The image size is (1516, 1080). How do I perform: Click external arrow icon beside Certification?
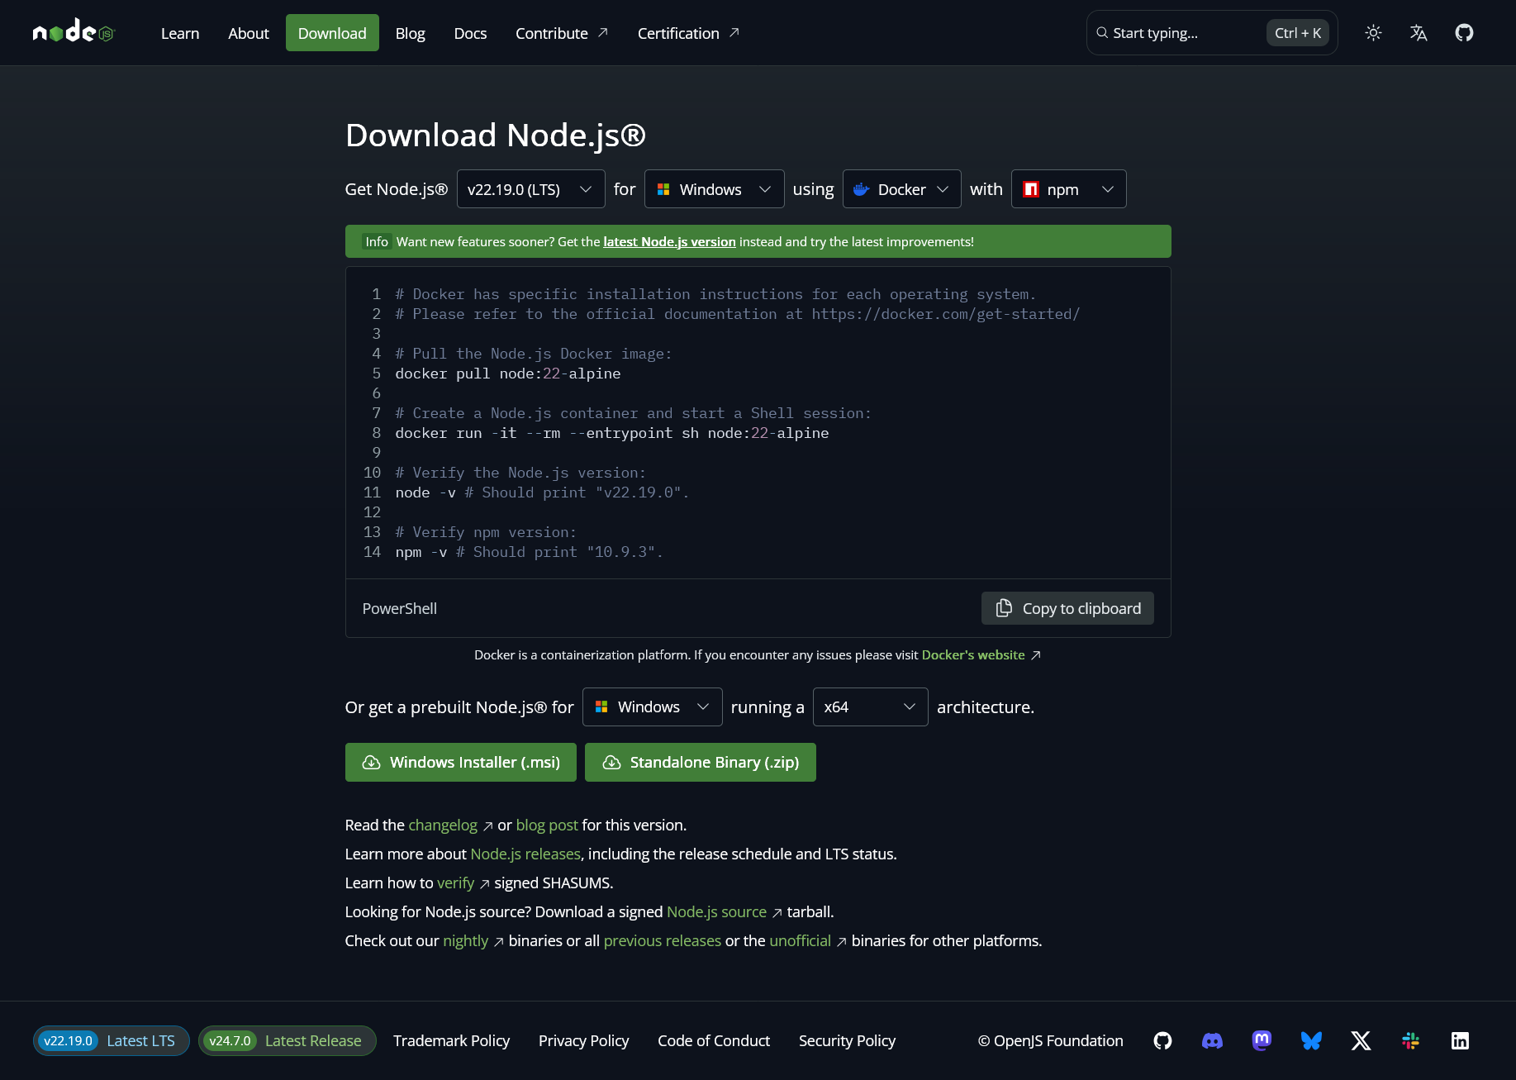pos(734,32)
